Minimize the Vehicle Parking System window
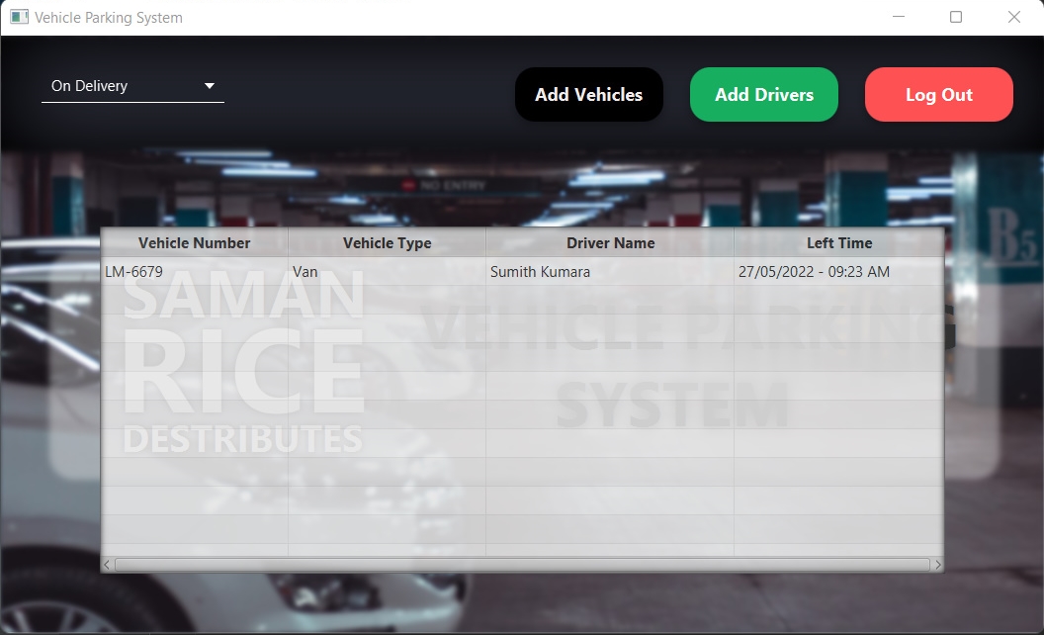 point(899,17)
